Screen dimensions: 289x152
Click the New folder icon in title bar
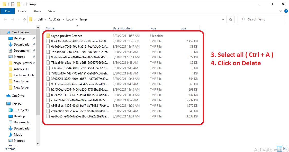[19, 4]
